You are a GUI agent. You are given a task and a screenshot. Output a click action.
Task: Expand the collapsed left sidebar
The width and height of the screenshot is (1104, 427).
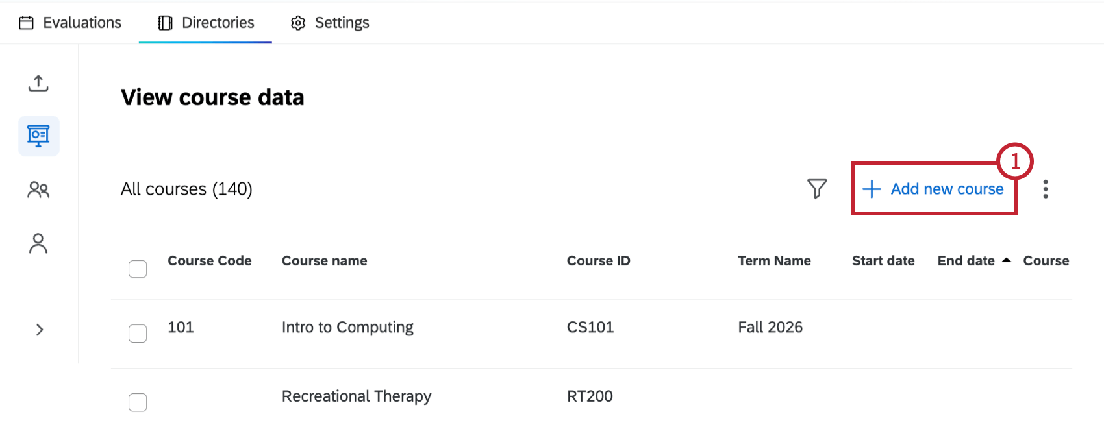point(38,330)
